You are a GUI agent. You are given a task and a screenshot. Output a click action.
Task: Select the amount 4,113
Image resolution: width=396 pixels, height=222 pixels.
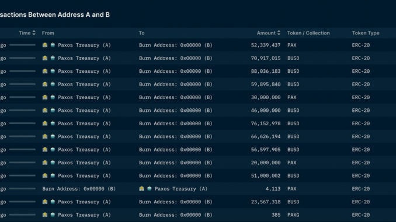273,189
